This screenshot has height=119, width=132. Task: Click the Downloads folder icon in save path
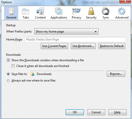pos(32,74)
